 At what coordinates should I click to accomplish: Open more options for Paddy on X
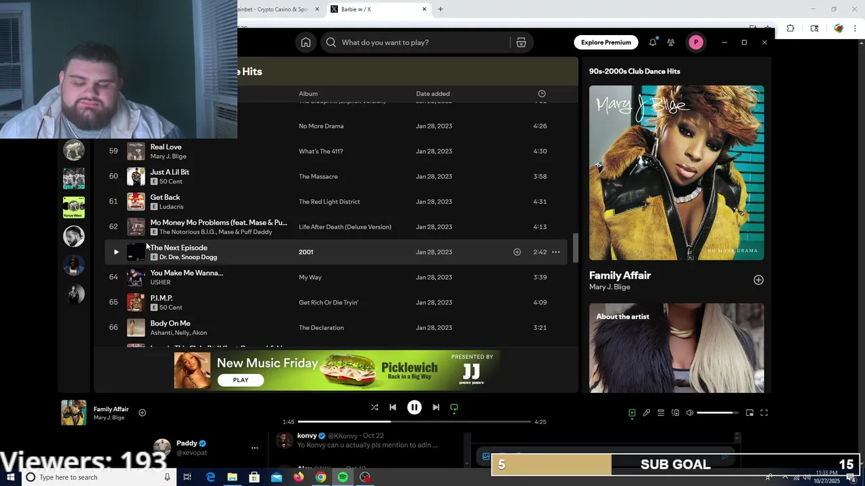tap(255, 448)
